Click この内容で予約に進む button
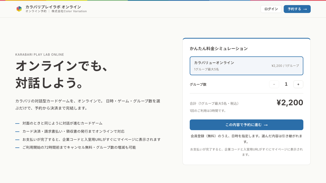 pos(247,125)
